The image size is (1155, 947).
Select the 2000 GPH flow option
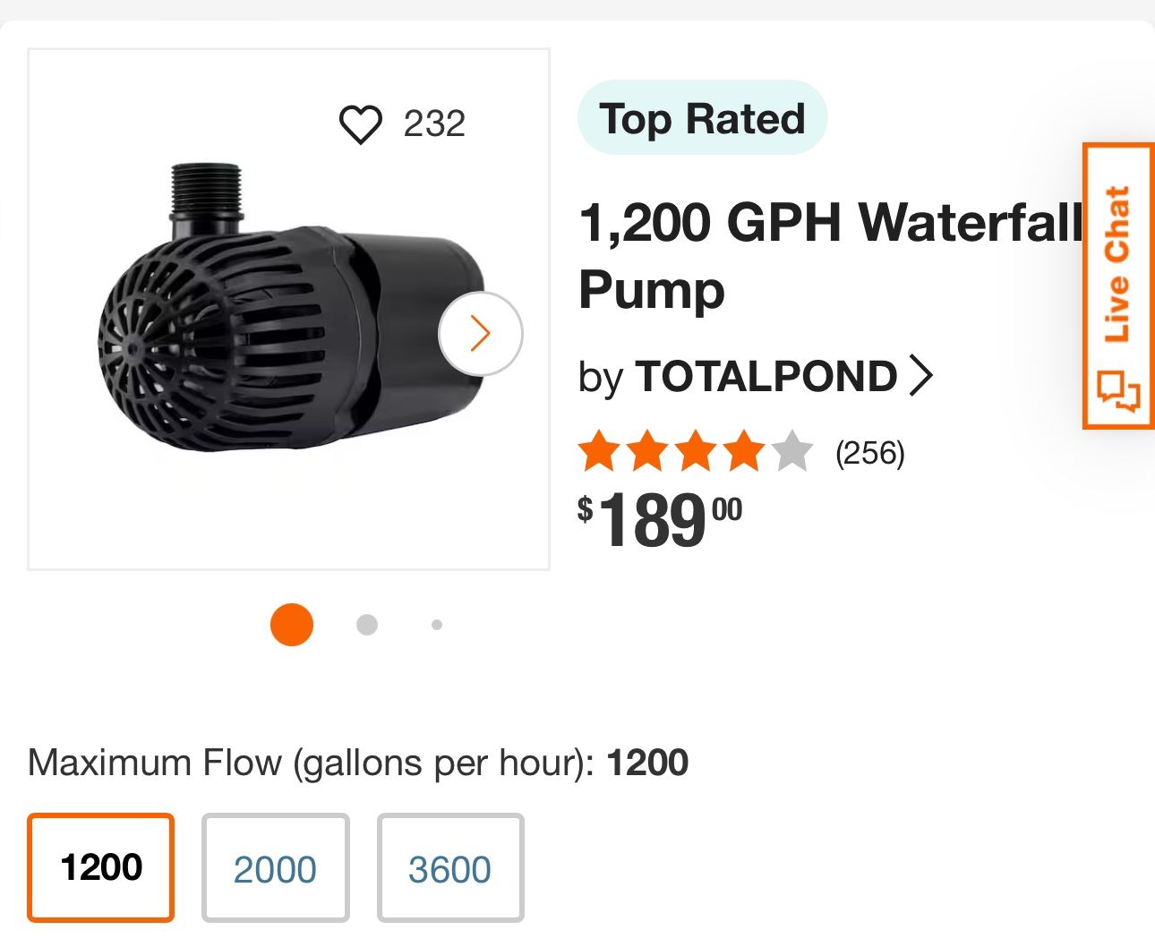[x=275, y=867]
